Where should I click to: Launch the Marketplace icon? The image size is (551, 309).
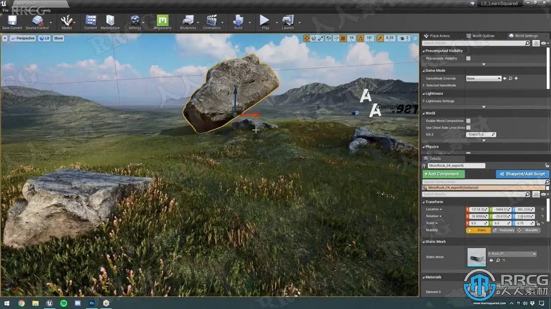(x=110, y=21)
